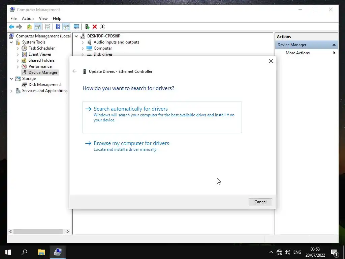This screenshot has width=345, height=259.
Task: Click the Up one level folder icon
Action: tap(30, 27)
